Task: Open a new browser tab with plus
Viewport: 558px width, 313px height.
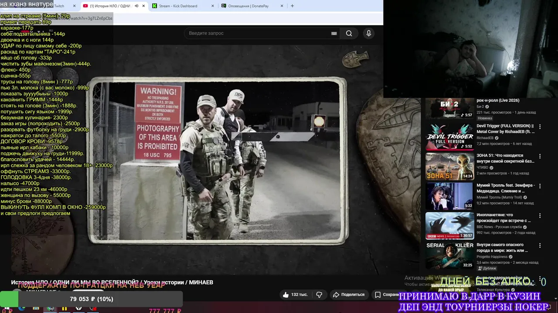Action: [292, 6]
